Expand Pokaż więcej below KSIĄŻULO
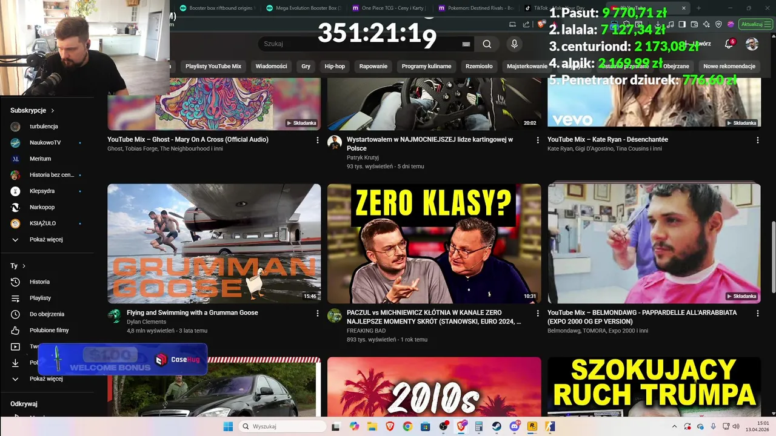Viewport: 776px width, 436px height. (x=46, y=239)
